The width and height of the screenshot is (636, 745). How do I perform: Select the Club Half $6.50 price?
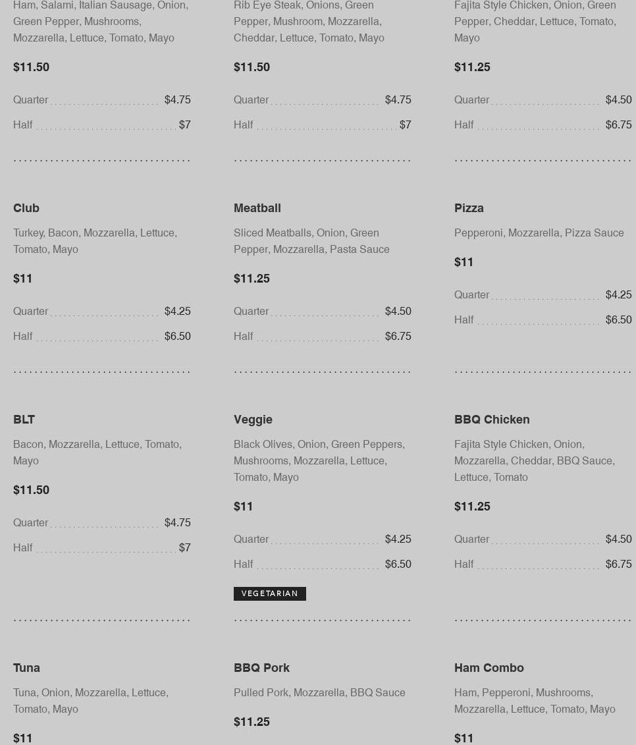click(177, 337)
